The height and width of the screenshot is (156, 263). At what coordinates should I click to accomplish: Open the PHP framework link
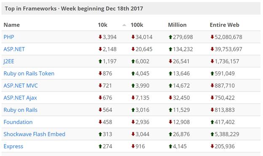[9, 37]
